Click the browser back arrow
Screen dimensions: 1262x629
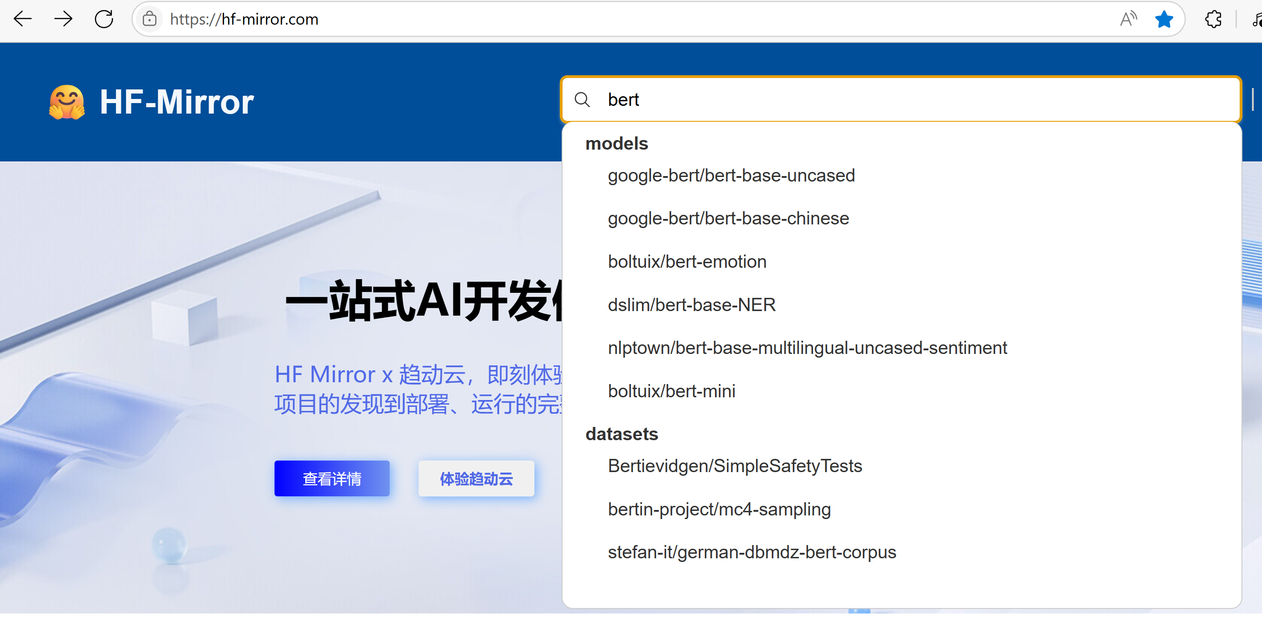click(22, 19)
